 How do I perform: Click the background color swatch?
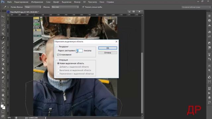pos(4,108)
